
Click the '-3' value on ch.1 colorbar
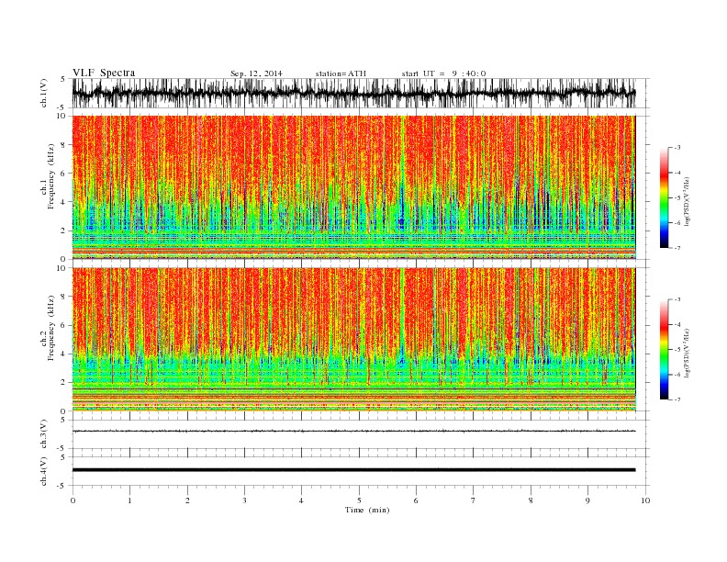[x=677, y=148]
